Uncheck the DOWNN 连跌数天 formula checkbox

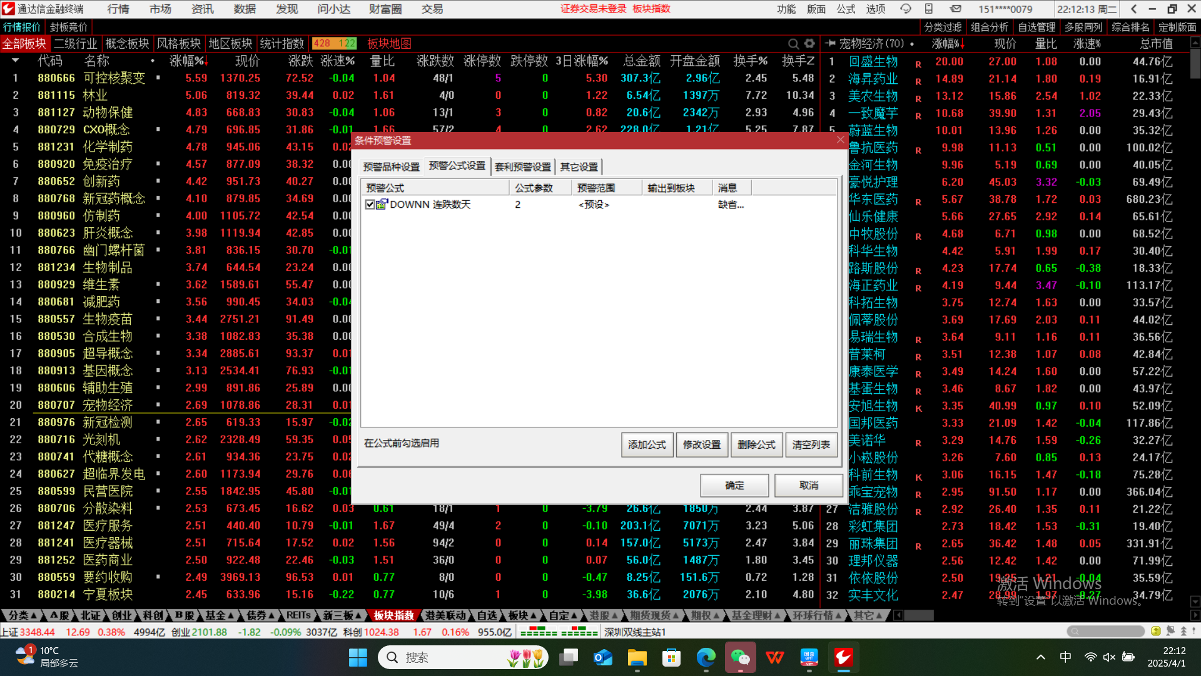[x=370, y=205]
